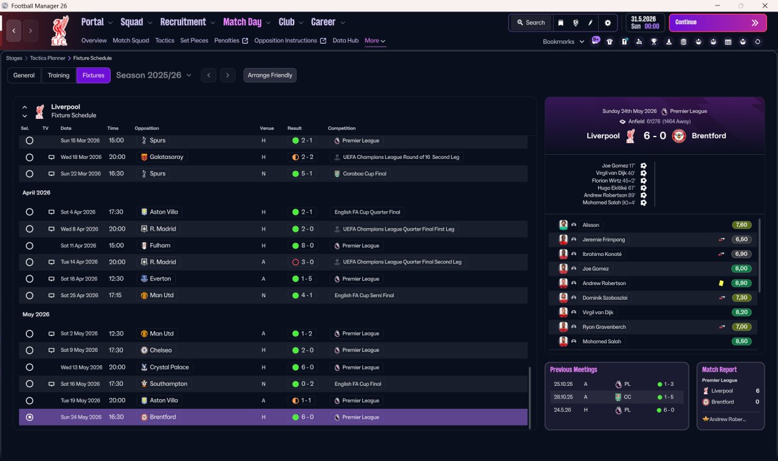The height and width of the screenshot is (461, 778).
Task: Click the Continue button
Action: [x=718, y=22]
